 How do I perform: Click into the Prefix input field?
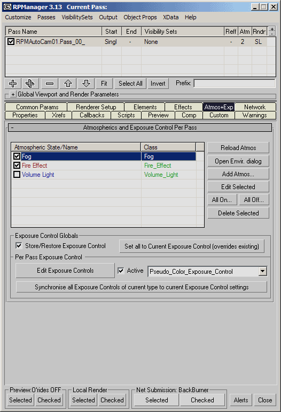[235, 84]
